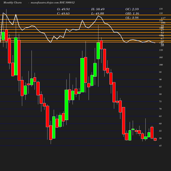The height and width of the screenshot is (171, 171).
Task: Click the '55' price axis label
Action: [160, 131]
